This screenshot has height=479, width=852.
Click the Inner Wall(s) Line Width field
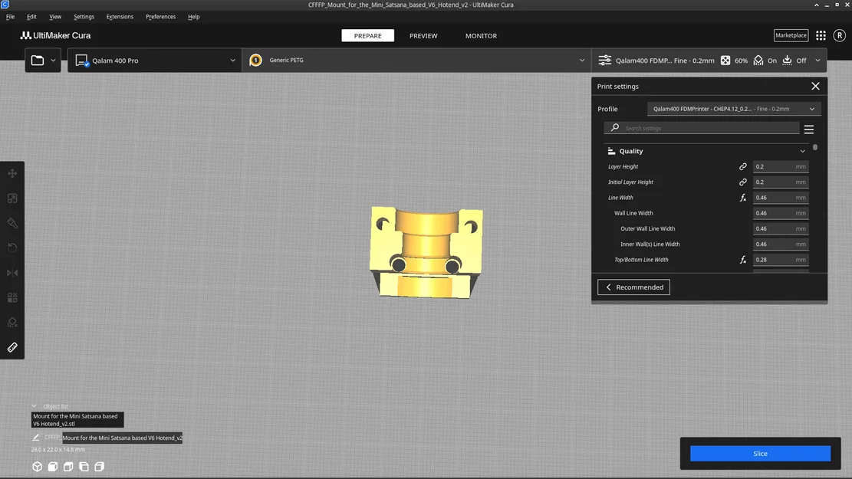[x=780, y=244]
